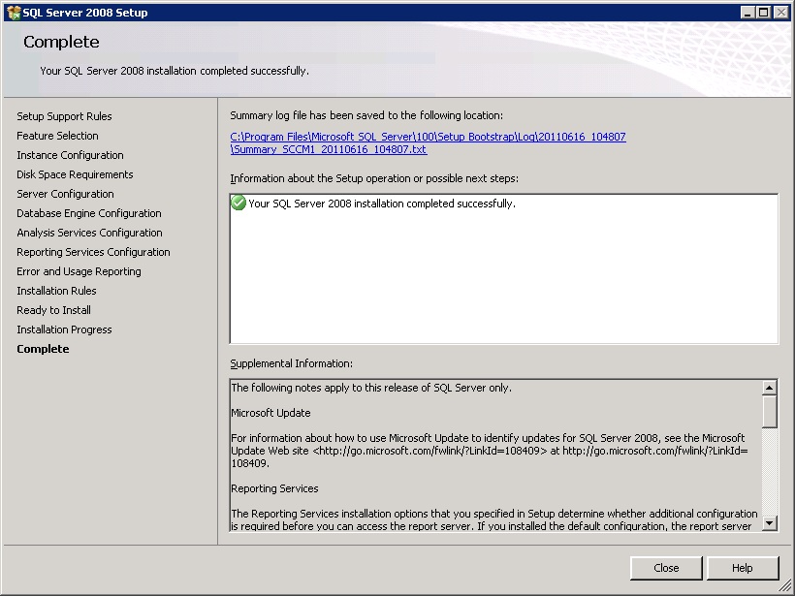Screen dimensions: 795x596
Task: Select the Database Engine Configuration step
Action: (x=89, y=213)
